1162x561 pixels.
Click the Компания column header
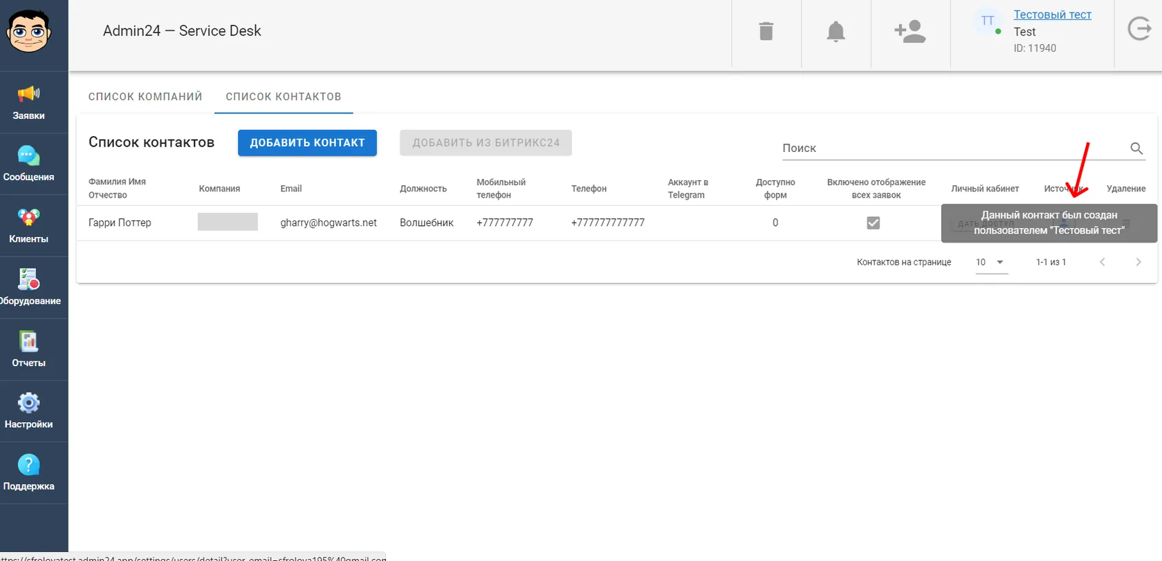(x=219, y=189)
